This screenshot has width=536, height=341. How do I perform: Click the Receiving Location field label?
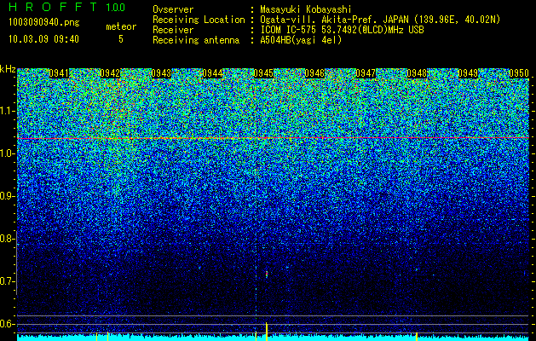199,20
